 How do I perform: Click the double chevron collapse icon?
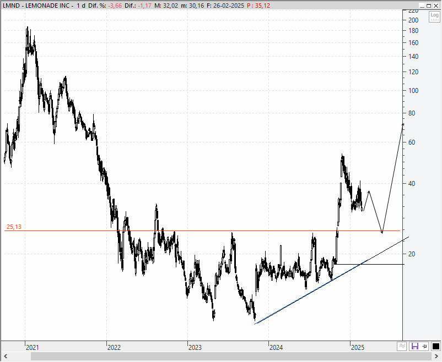pos(402,346)
